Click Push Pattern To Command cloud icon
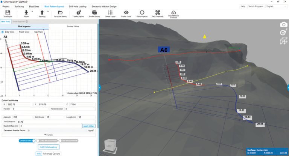The image size is (289, 156). (x=173, y=12)
